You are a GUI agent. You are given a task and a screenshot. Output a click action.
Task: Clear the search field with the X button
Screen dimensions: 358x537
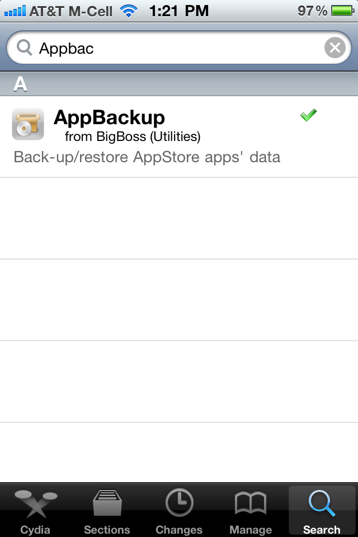tap(334, 48)
